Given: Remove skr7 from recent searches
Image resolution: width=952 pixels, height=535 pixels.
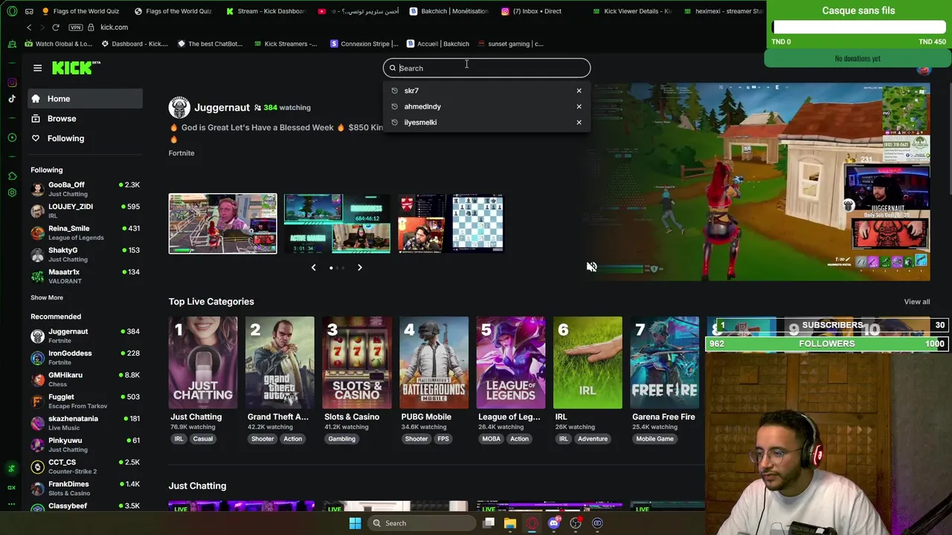Looking at the screenshot, I should 579,91.
